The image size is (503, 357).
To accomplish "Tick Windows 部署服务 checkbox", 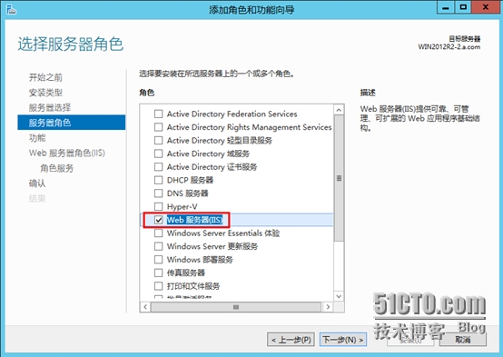I will pyautogui.click(x=159, y=260).
